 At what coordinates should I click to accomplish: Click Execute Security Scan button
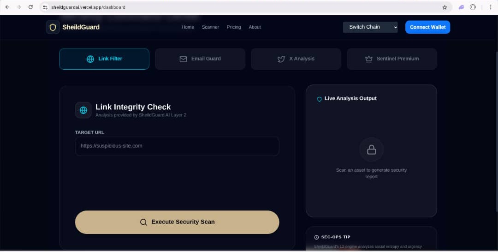[x=177, y=222]
